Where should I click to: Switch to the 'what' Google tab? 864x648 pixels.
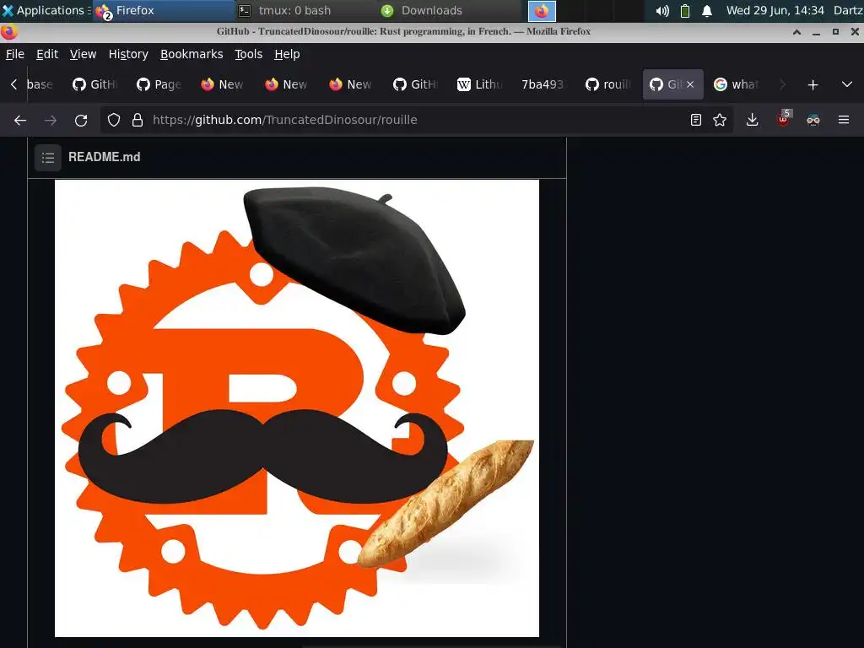click(x=737, y=84)
